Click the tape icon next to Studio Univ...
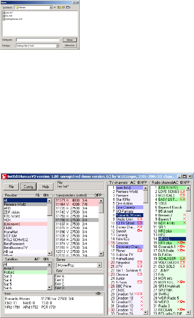Screen dimensions: 194x318 140,219
